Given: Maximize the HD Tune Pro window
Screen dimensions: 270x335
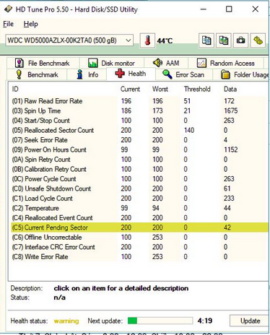Looking at the screenshot, I should [229, 9].
